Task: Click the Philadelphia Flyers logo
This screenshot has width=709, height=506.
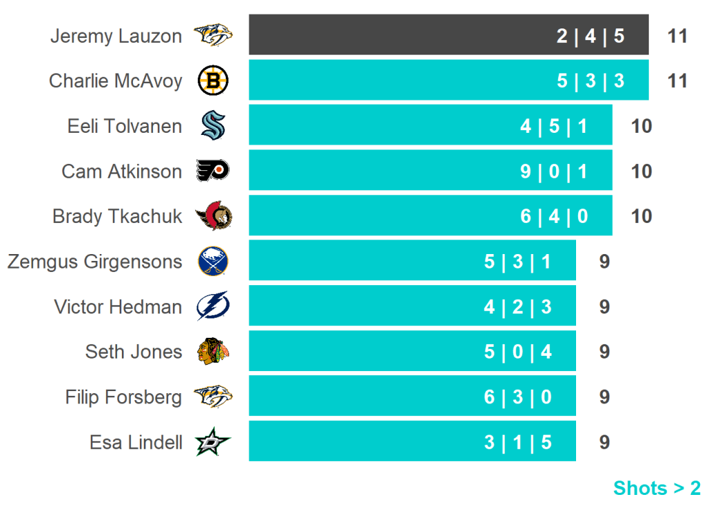Action: [x=213, y=171]
